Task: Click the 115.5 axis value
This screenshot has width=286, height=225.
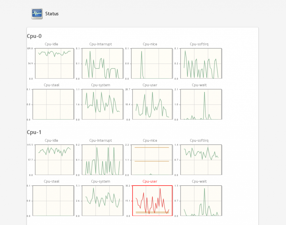Action: 30,145
